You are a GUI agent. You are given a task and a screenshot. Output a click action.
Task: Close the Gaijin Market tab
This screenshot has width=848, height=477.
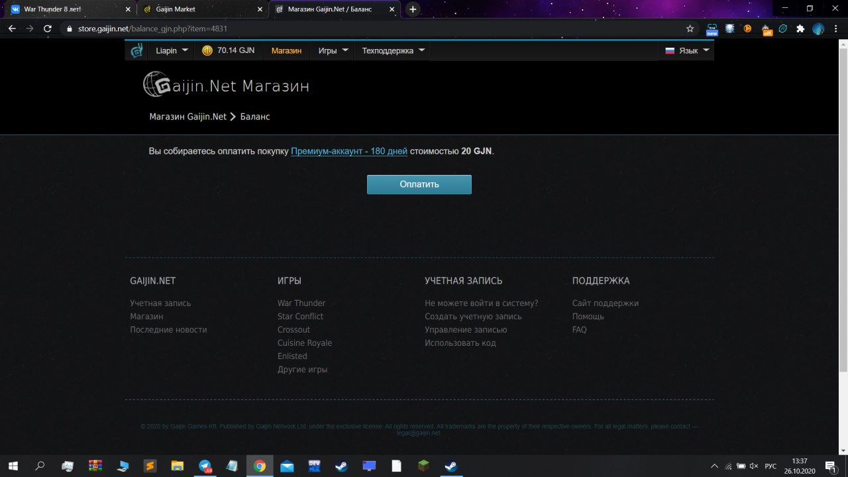(260, 9)
